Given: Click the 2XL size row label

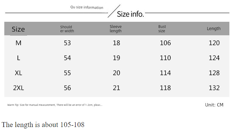Looking at the screenshot, I should [x=18, y=88].
